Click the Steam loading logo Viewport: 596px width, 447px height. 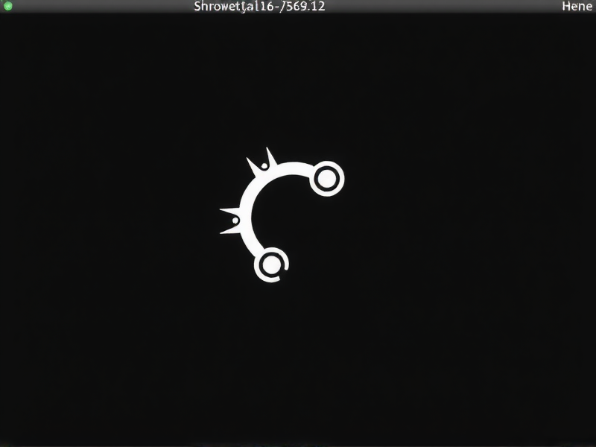[283, 216]
